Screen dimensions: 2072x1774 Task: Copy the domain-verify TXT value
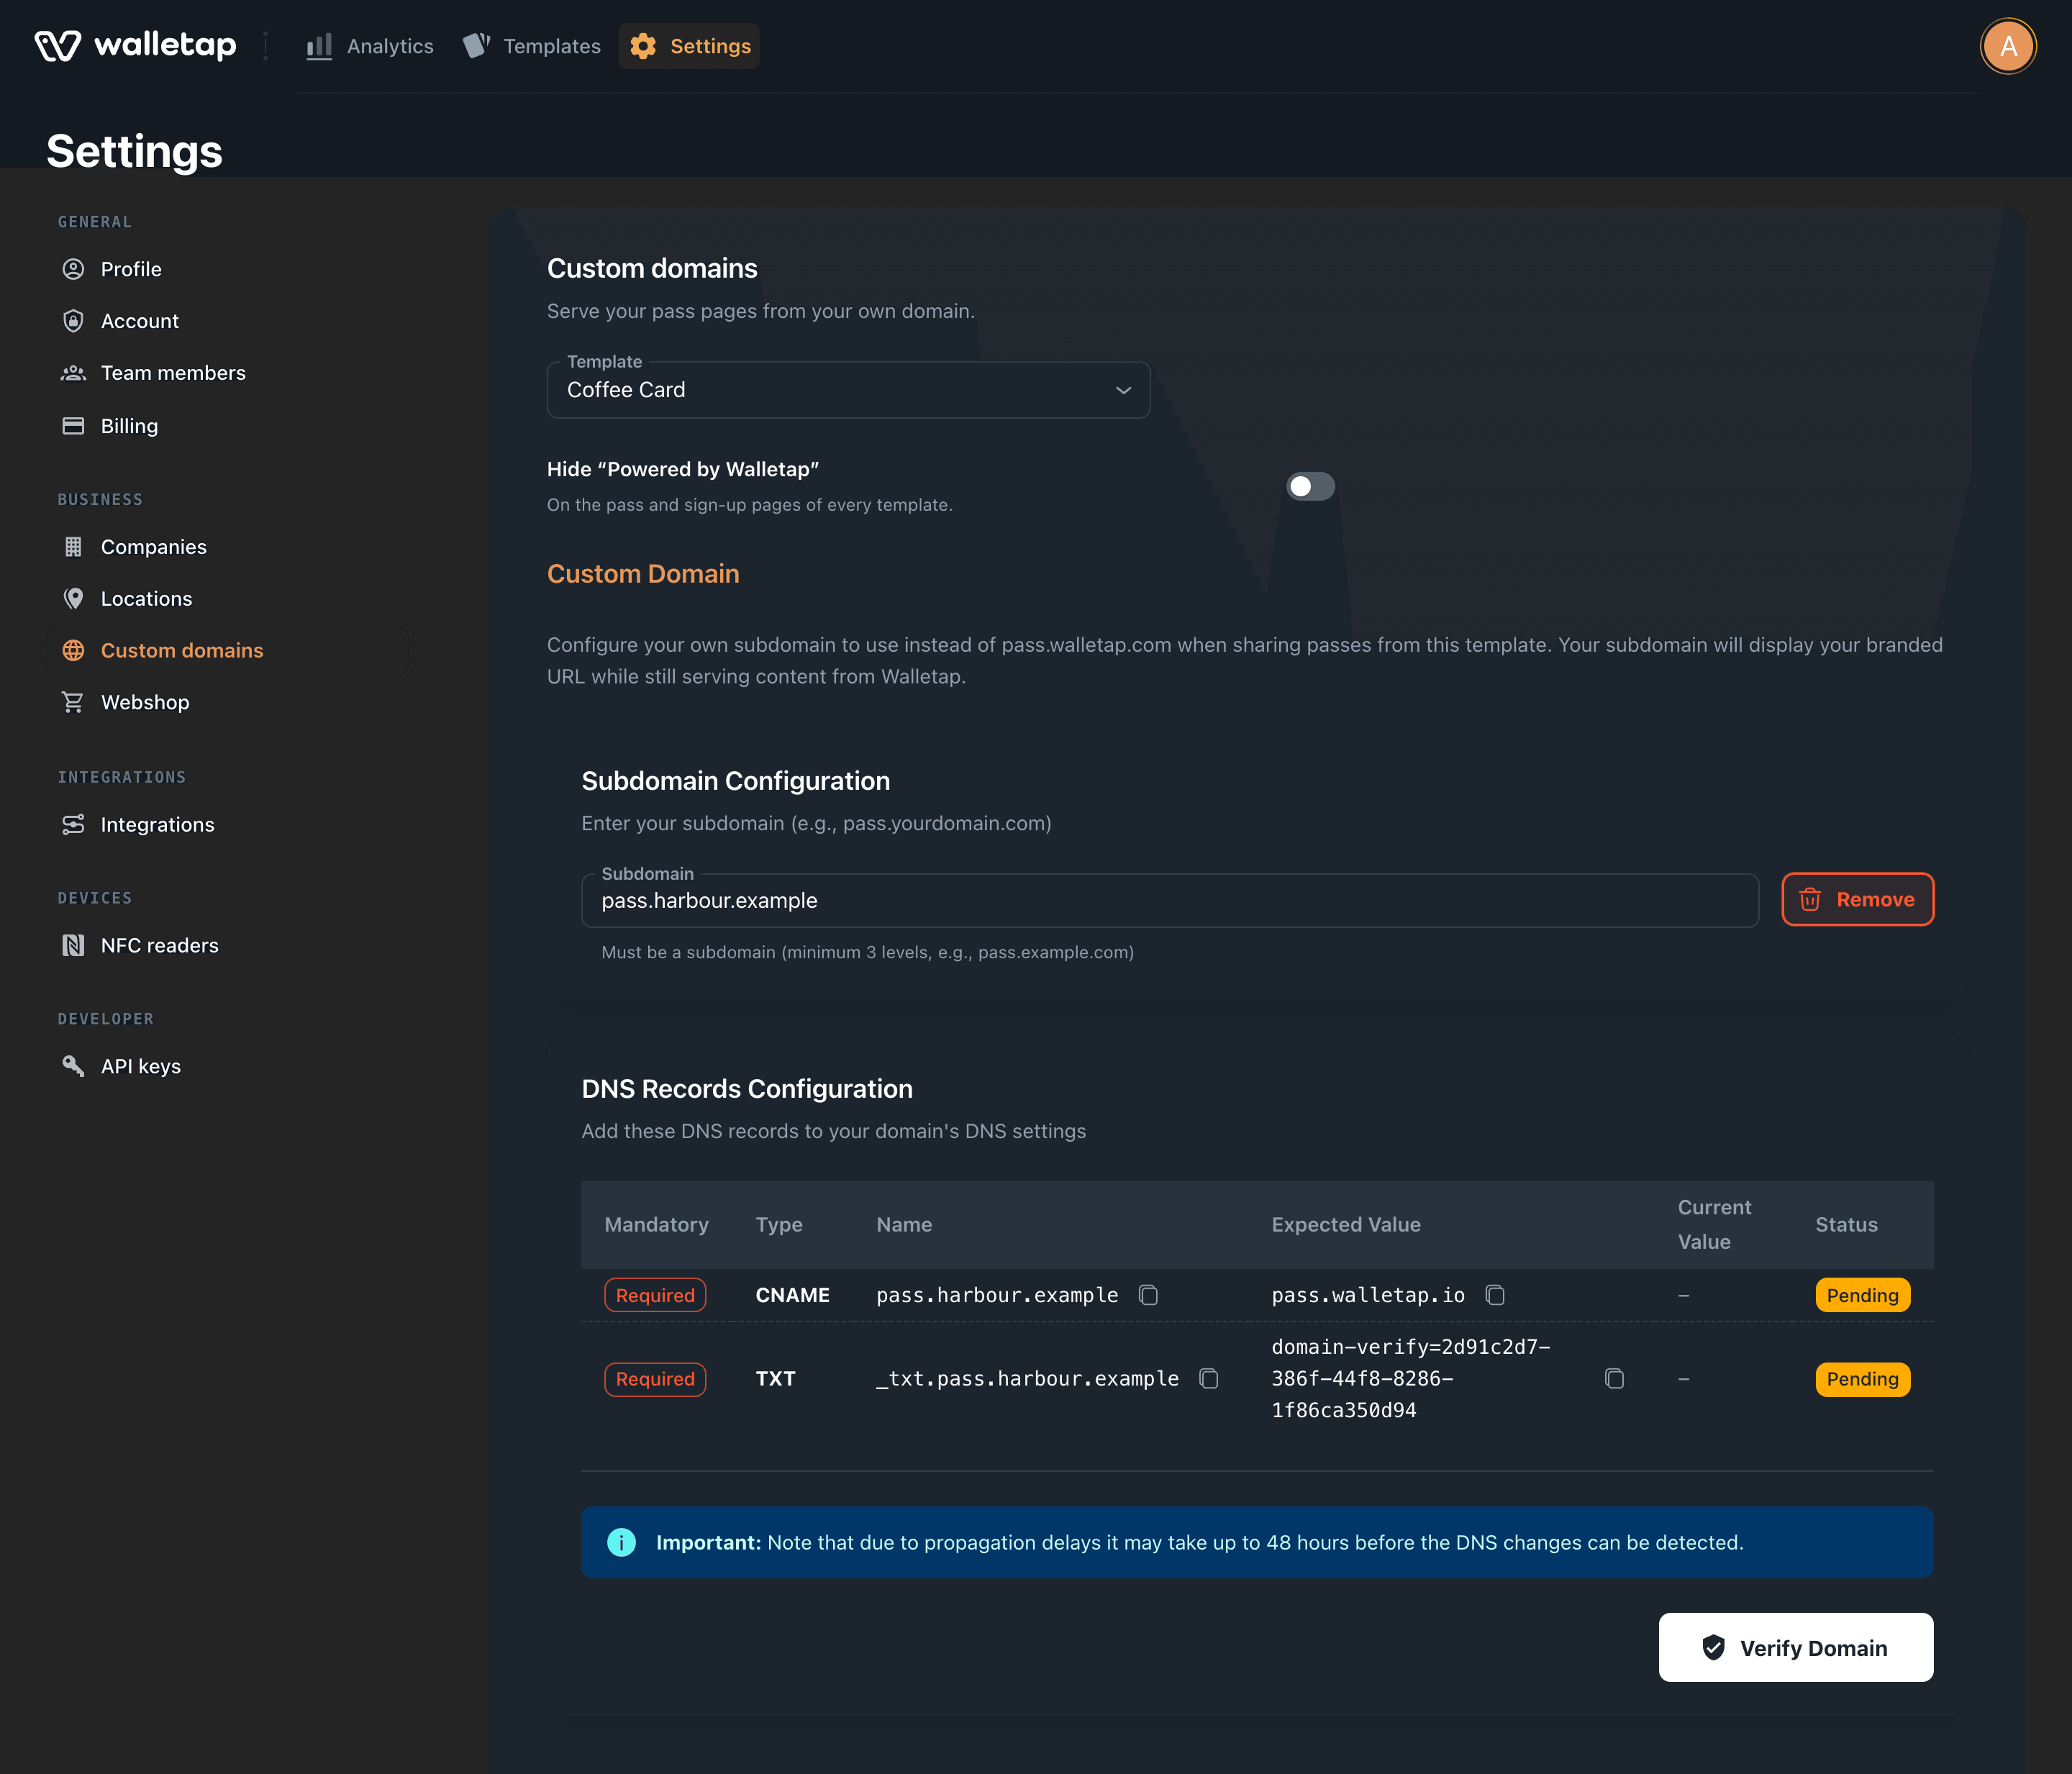pyautogui.click(x=1614, y=1379)
